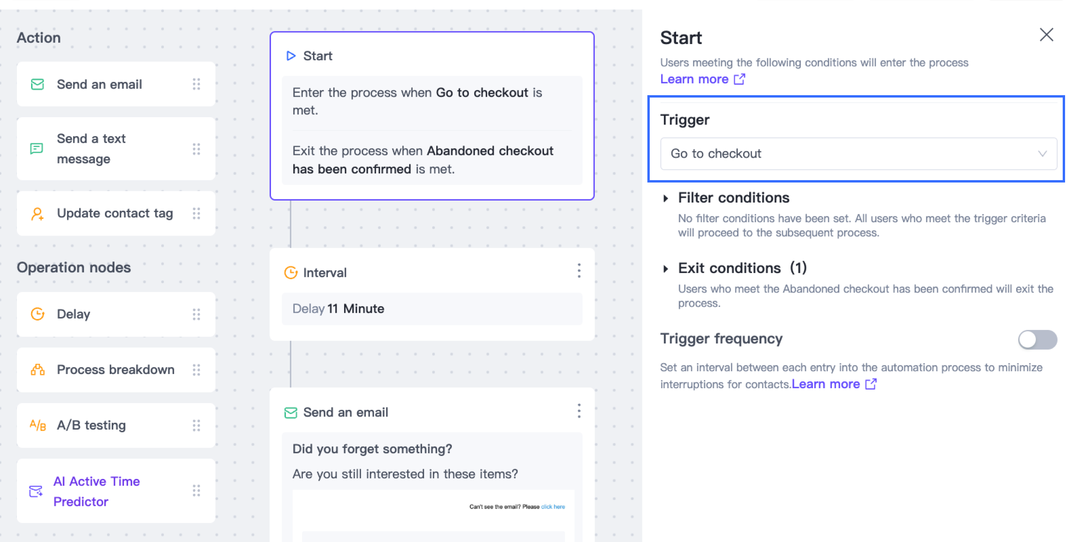Click the Send an email envelope icon in Action list

coord(37,84)
